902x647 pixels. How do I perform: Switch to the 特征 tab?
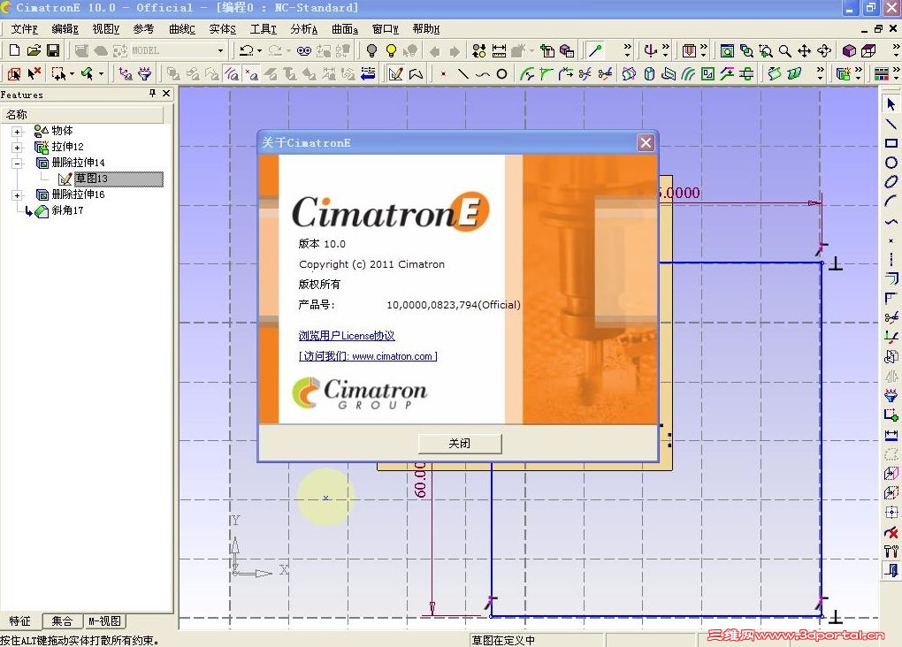click(20, 621)
